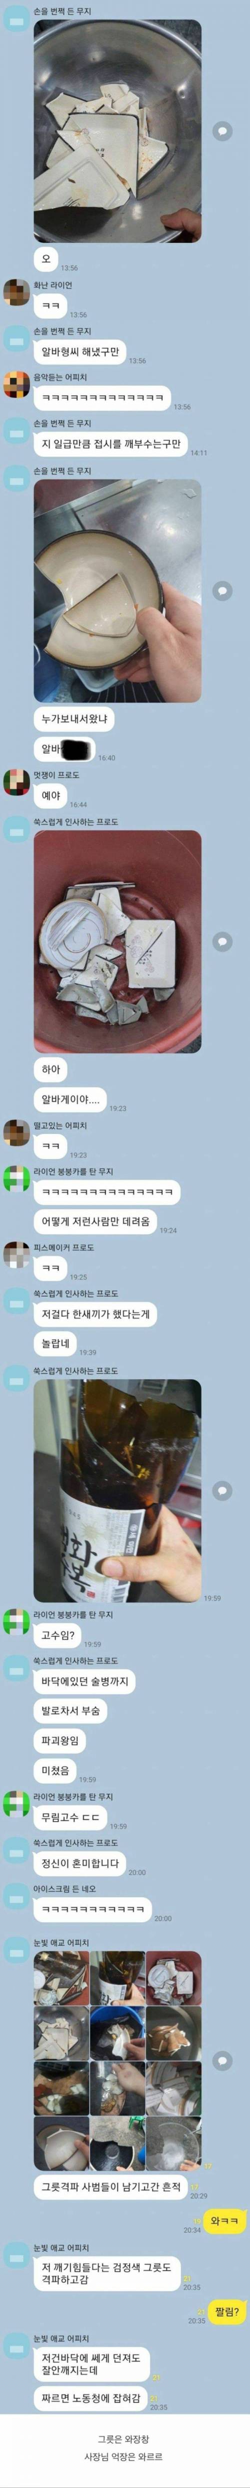Open 음악듣는 어피치 profile avatar

pyautogui.click(x=15, y=384)
